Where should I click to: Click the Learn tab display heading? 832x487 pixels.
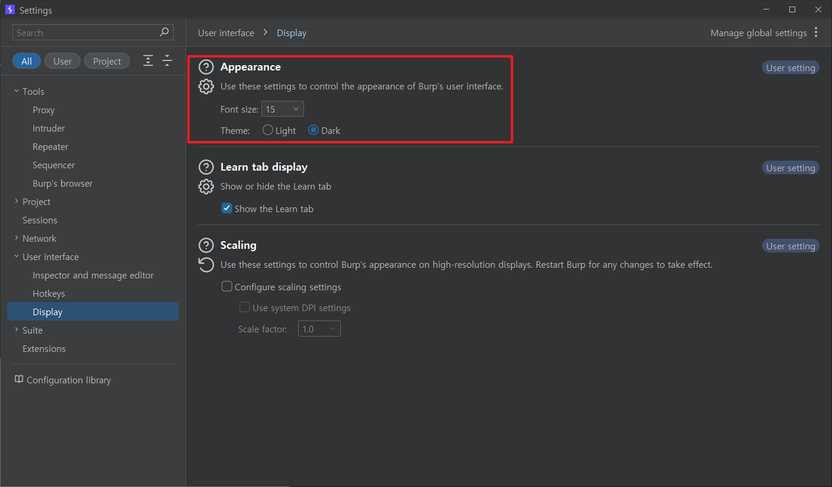point(264,167)
